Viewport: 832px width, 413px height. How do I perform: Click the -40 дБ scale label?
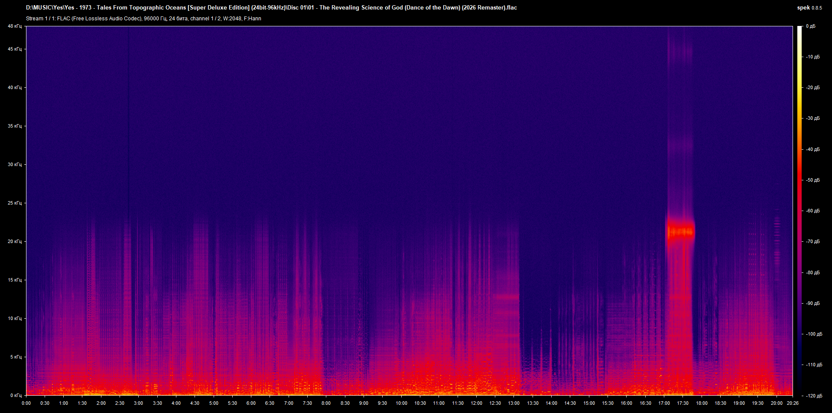point(813,150)
